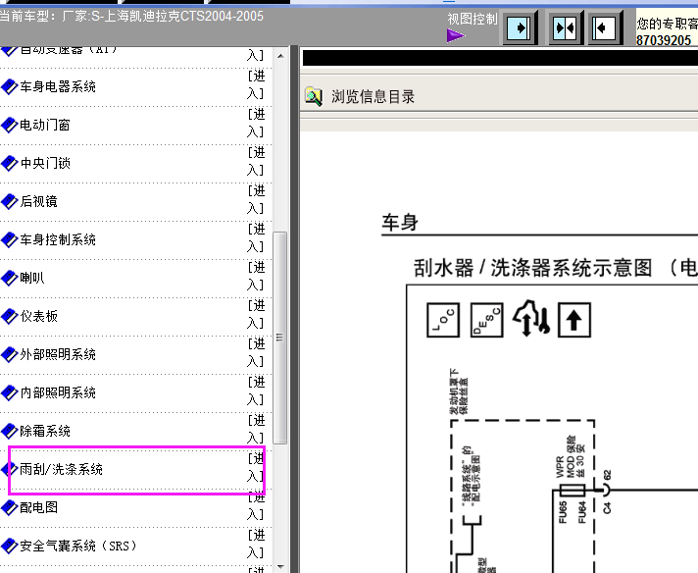Open [进入] link for 仪表板
Image resolution: width=698 pixels, height=573 pixels.
pos(257,315)
